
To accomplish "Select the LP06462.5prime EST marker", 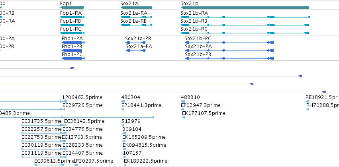I will pos(65,101).
